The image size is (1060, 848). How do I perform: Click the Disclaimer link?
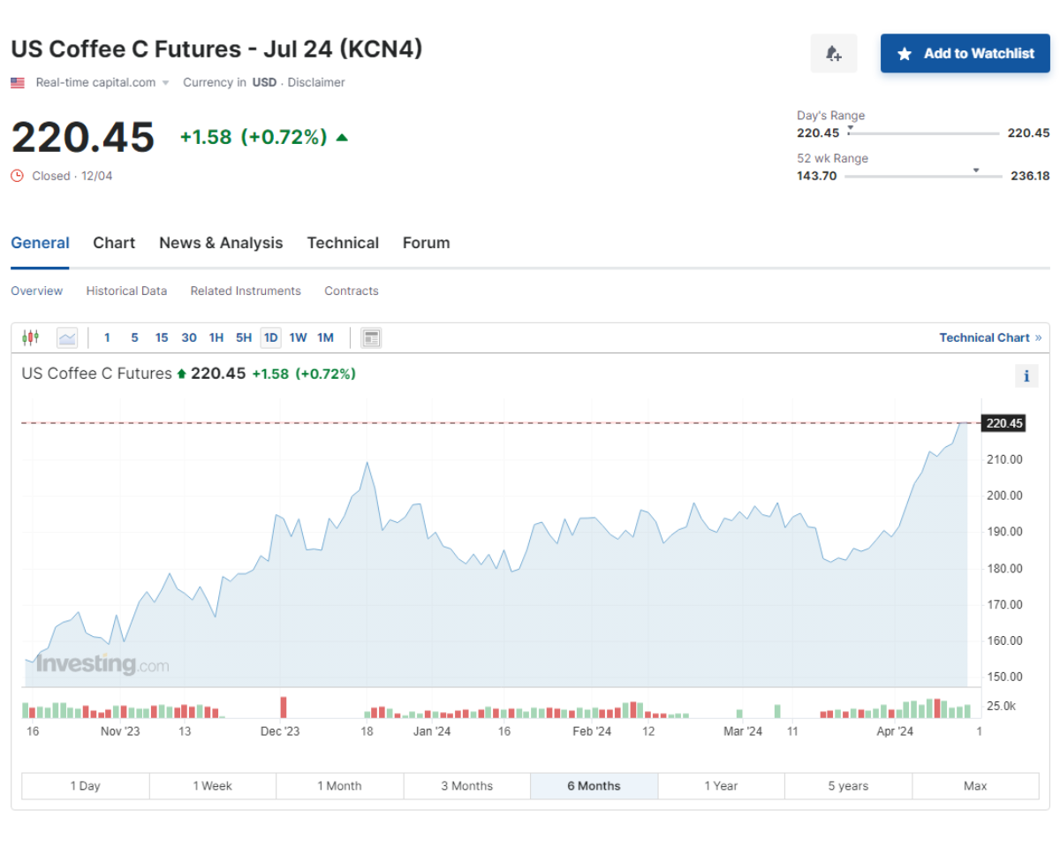pyautogui.click(x=316, y=82)
